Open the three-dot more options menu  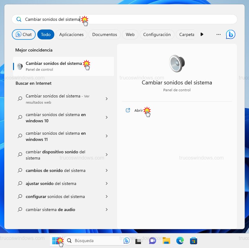click(219, 34)
